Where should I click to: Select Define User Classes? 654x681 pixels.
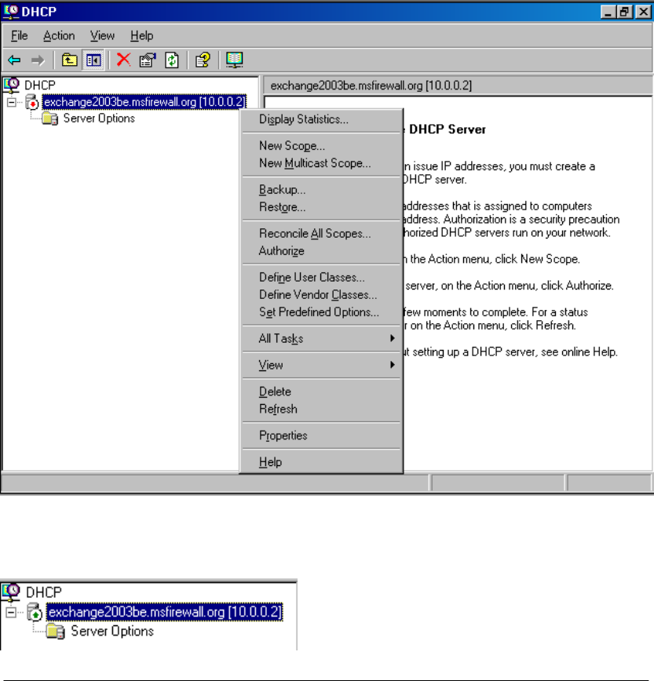(x=321, y=277)
